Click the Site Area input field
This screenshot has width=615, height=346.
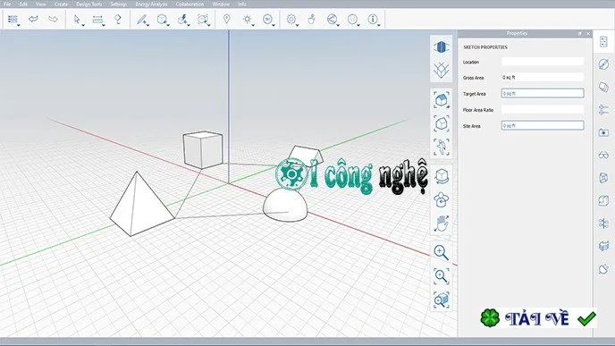click(543, 125)
